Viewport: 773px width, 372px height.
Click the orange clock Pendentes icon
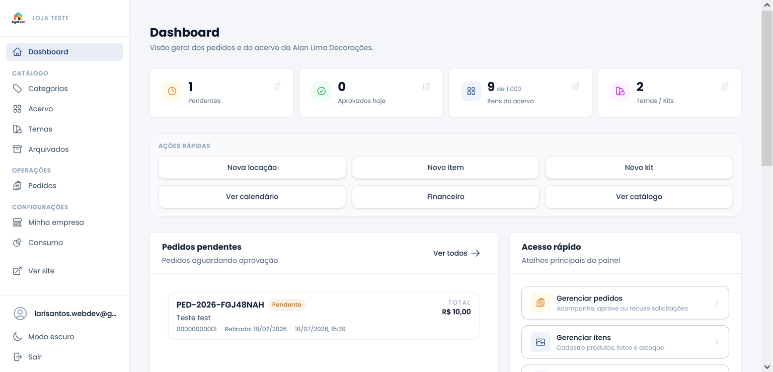(172, 91)
